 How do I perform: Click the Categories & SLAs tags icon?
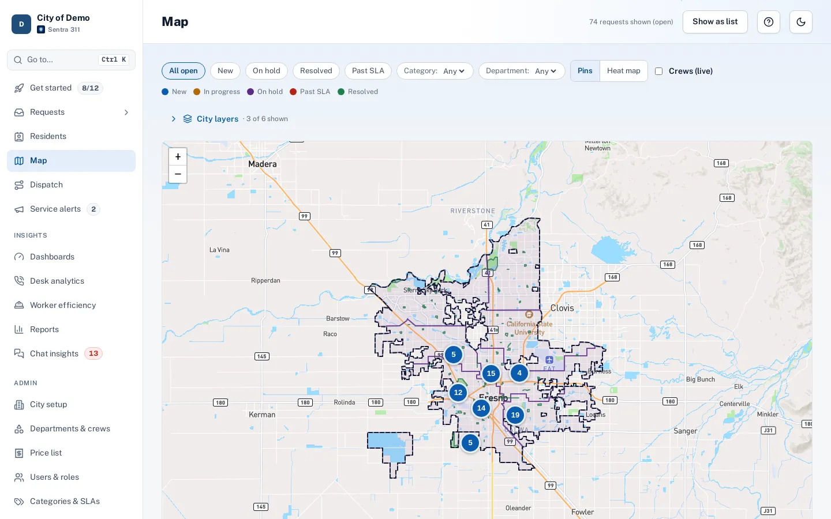click(x=19, y=502)
